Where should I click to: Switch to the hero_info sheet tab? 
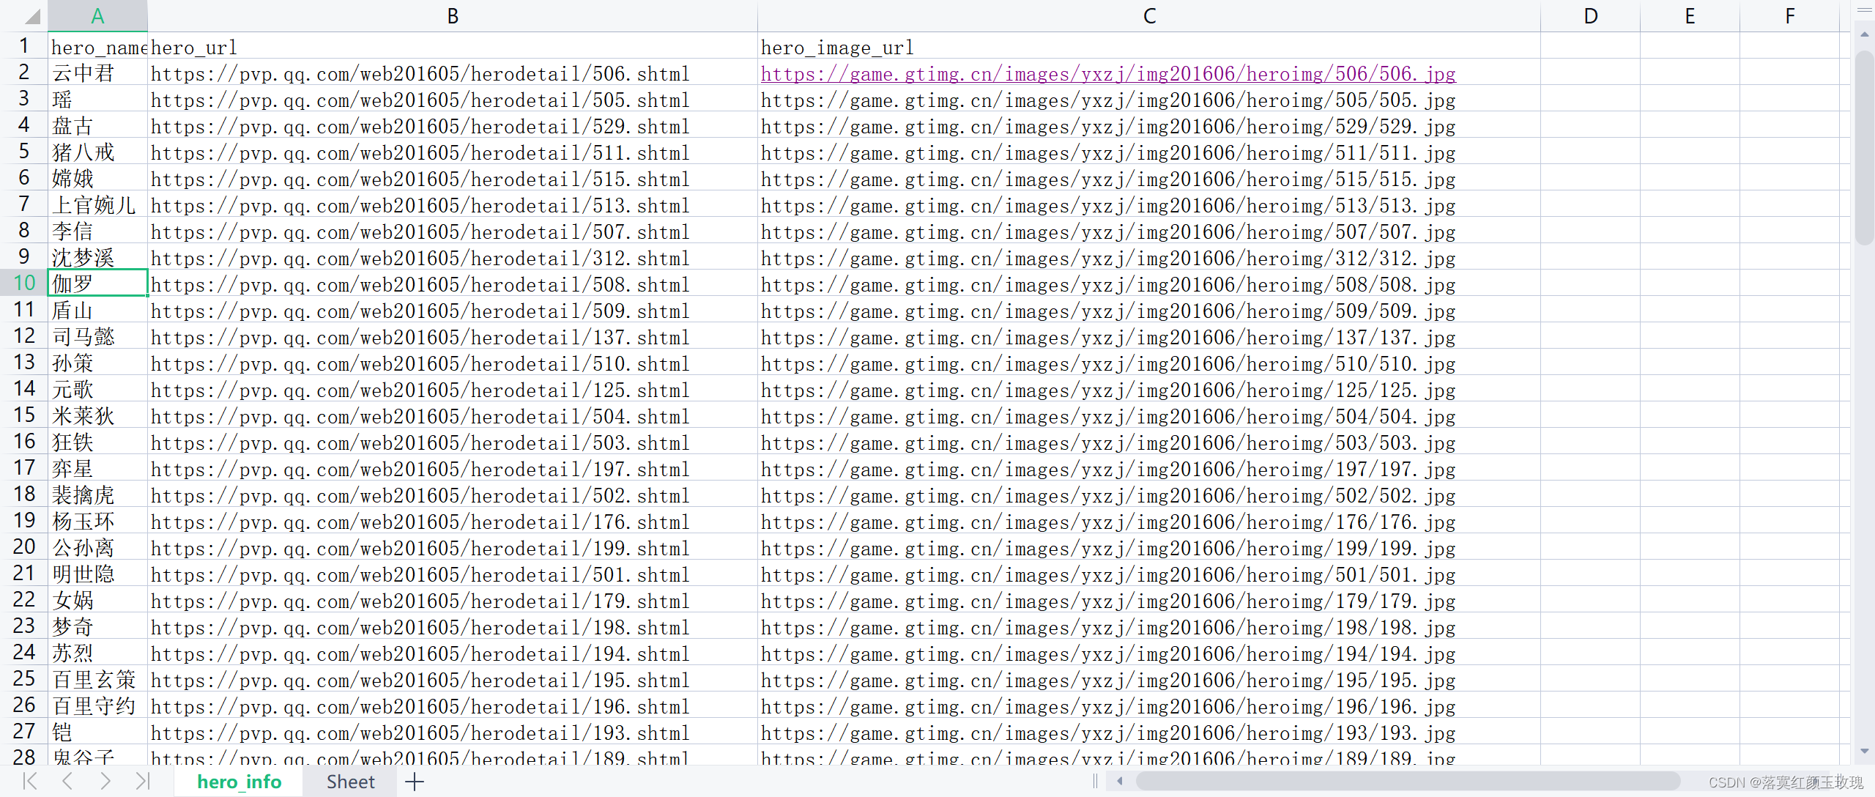click(x=240, y=781)
